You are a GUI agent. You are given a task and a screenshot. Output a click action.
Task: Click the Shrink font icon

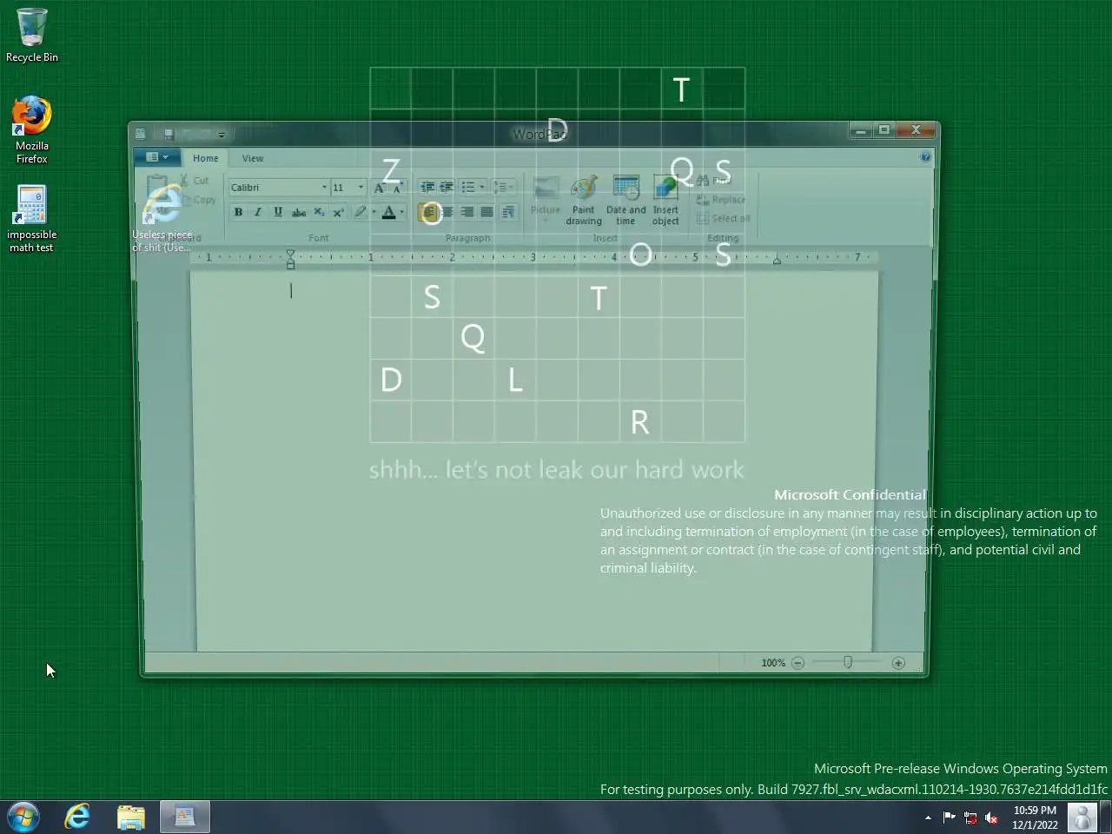(398, 188)
